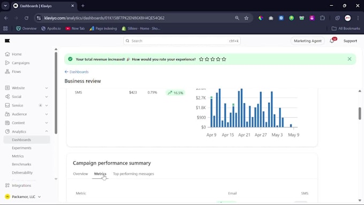
Task: Open the notifications bell icon
Action: click(x=332, y=41)
